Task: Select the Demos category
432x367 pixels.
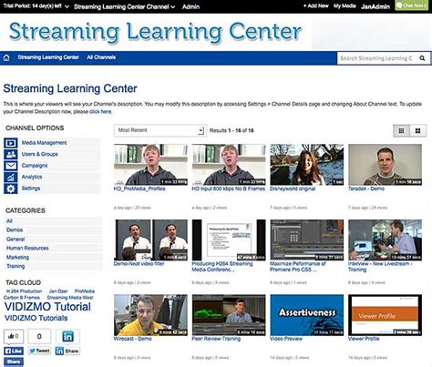Action: pyautogui.click(x=15, y=230)
